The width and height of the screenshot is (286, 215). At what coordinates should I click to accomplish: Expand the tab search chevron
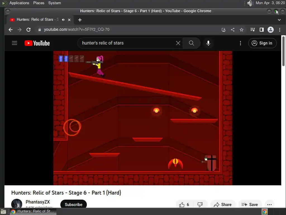pos(279,20)
